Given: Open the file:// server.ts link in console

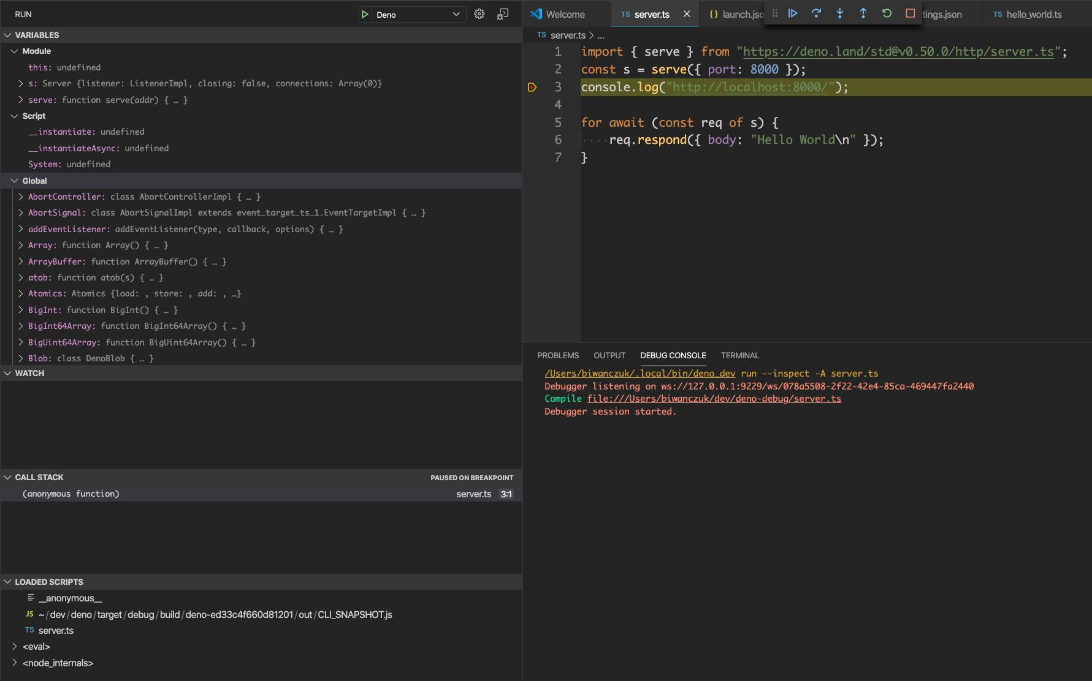Looking at the screenshot, I should click(x=714, y=399).
